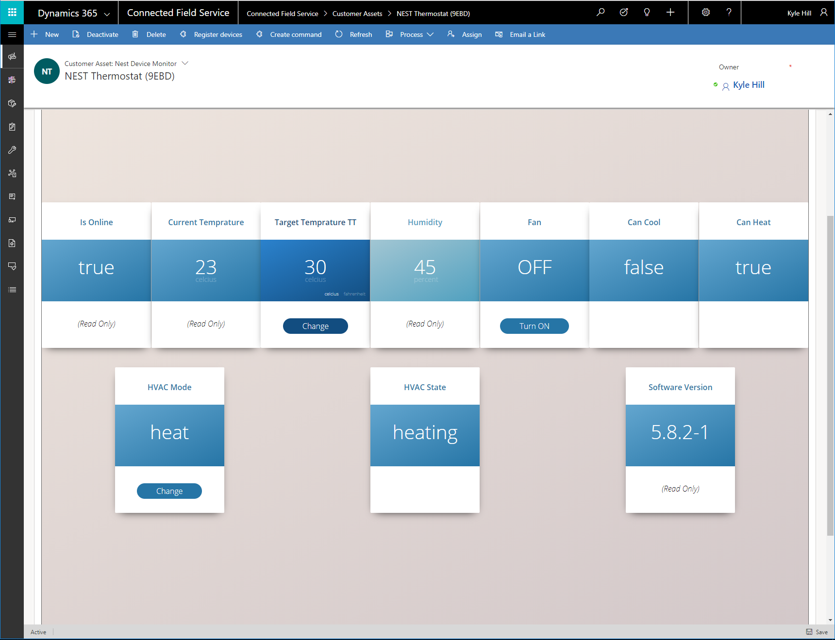Open the settings gear icon
Viewport: 835px width, 640px height.
tap(706, 12)
